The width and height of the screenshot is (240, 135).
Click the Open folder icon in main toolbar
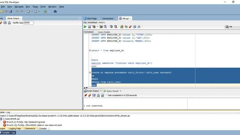(1, 12)
